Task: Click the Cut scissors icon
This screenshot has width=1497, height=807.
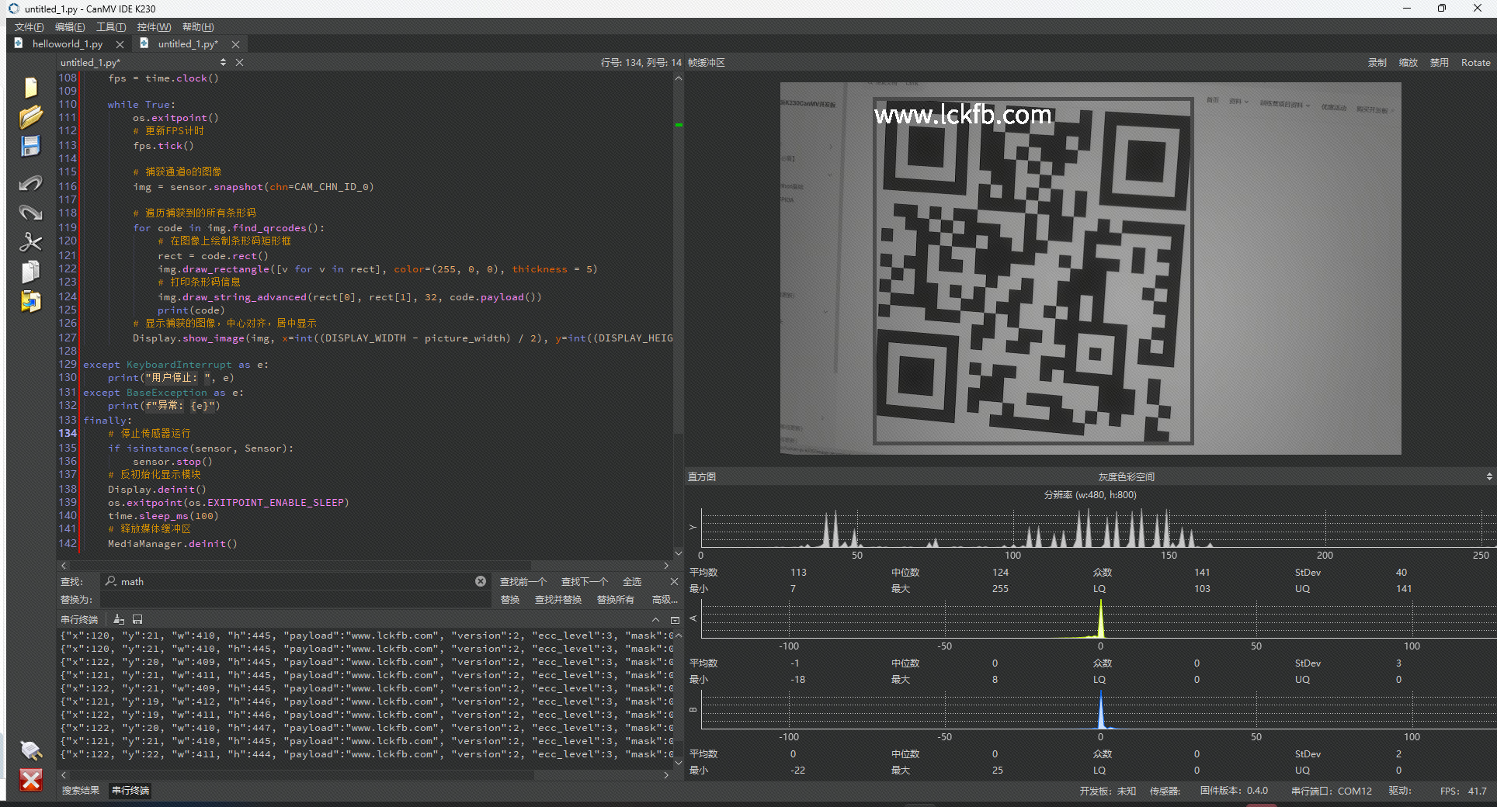Action: click(x=30, y=242)
